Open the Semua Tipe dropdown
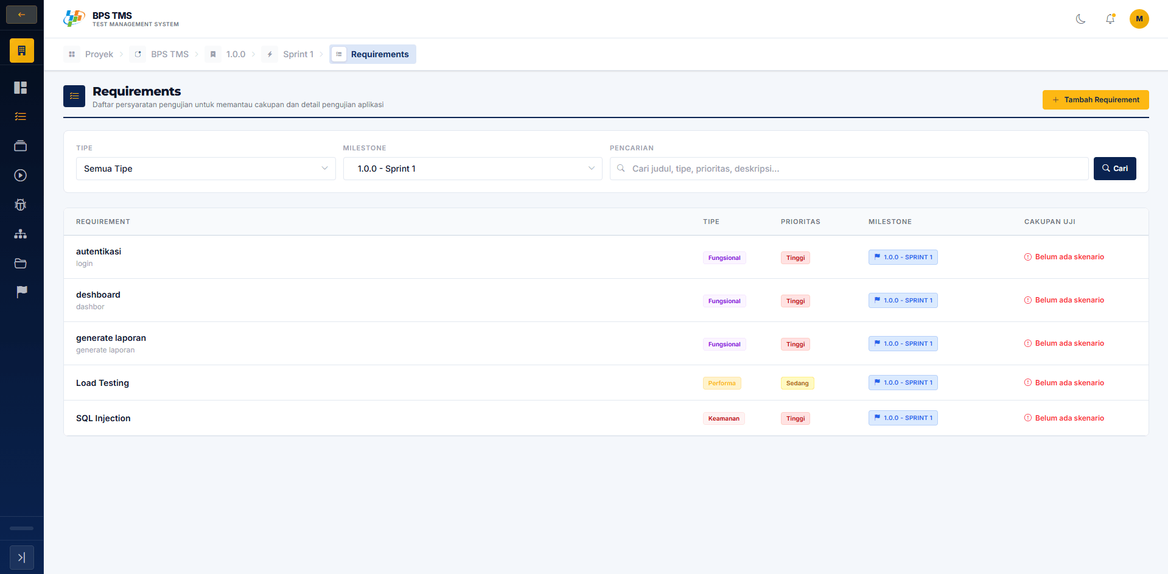This screenshot has width=1168, height=574. pyautogui.click(x=206, y=169)
